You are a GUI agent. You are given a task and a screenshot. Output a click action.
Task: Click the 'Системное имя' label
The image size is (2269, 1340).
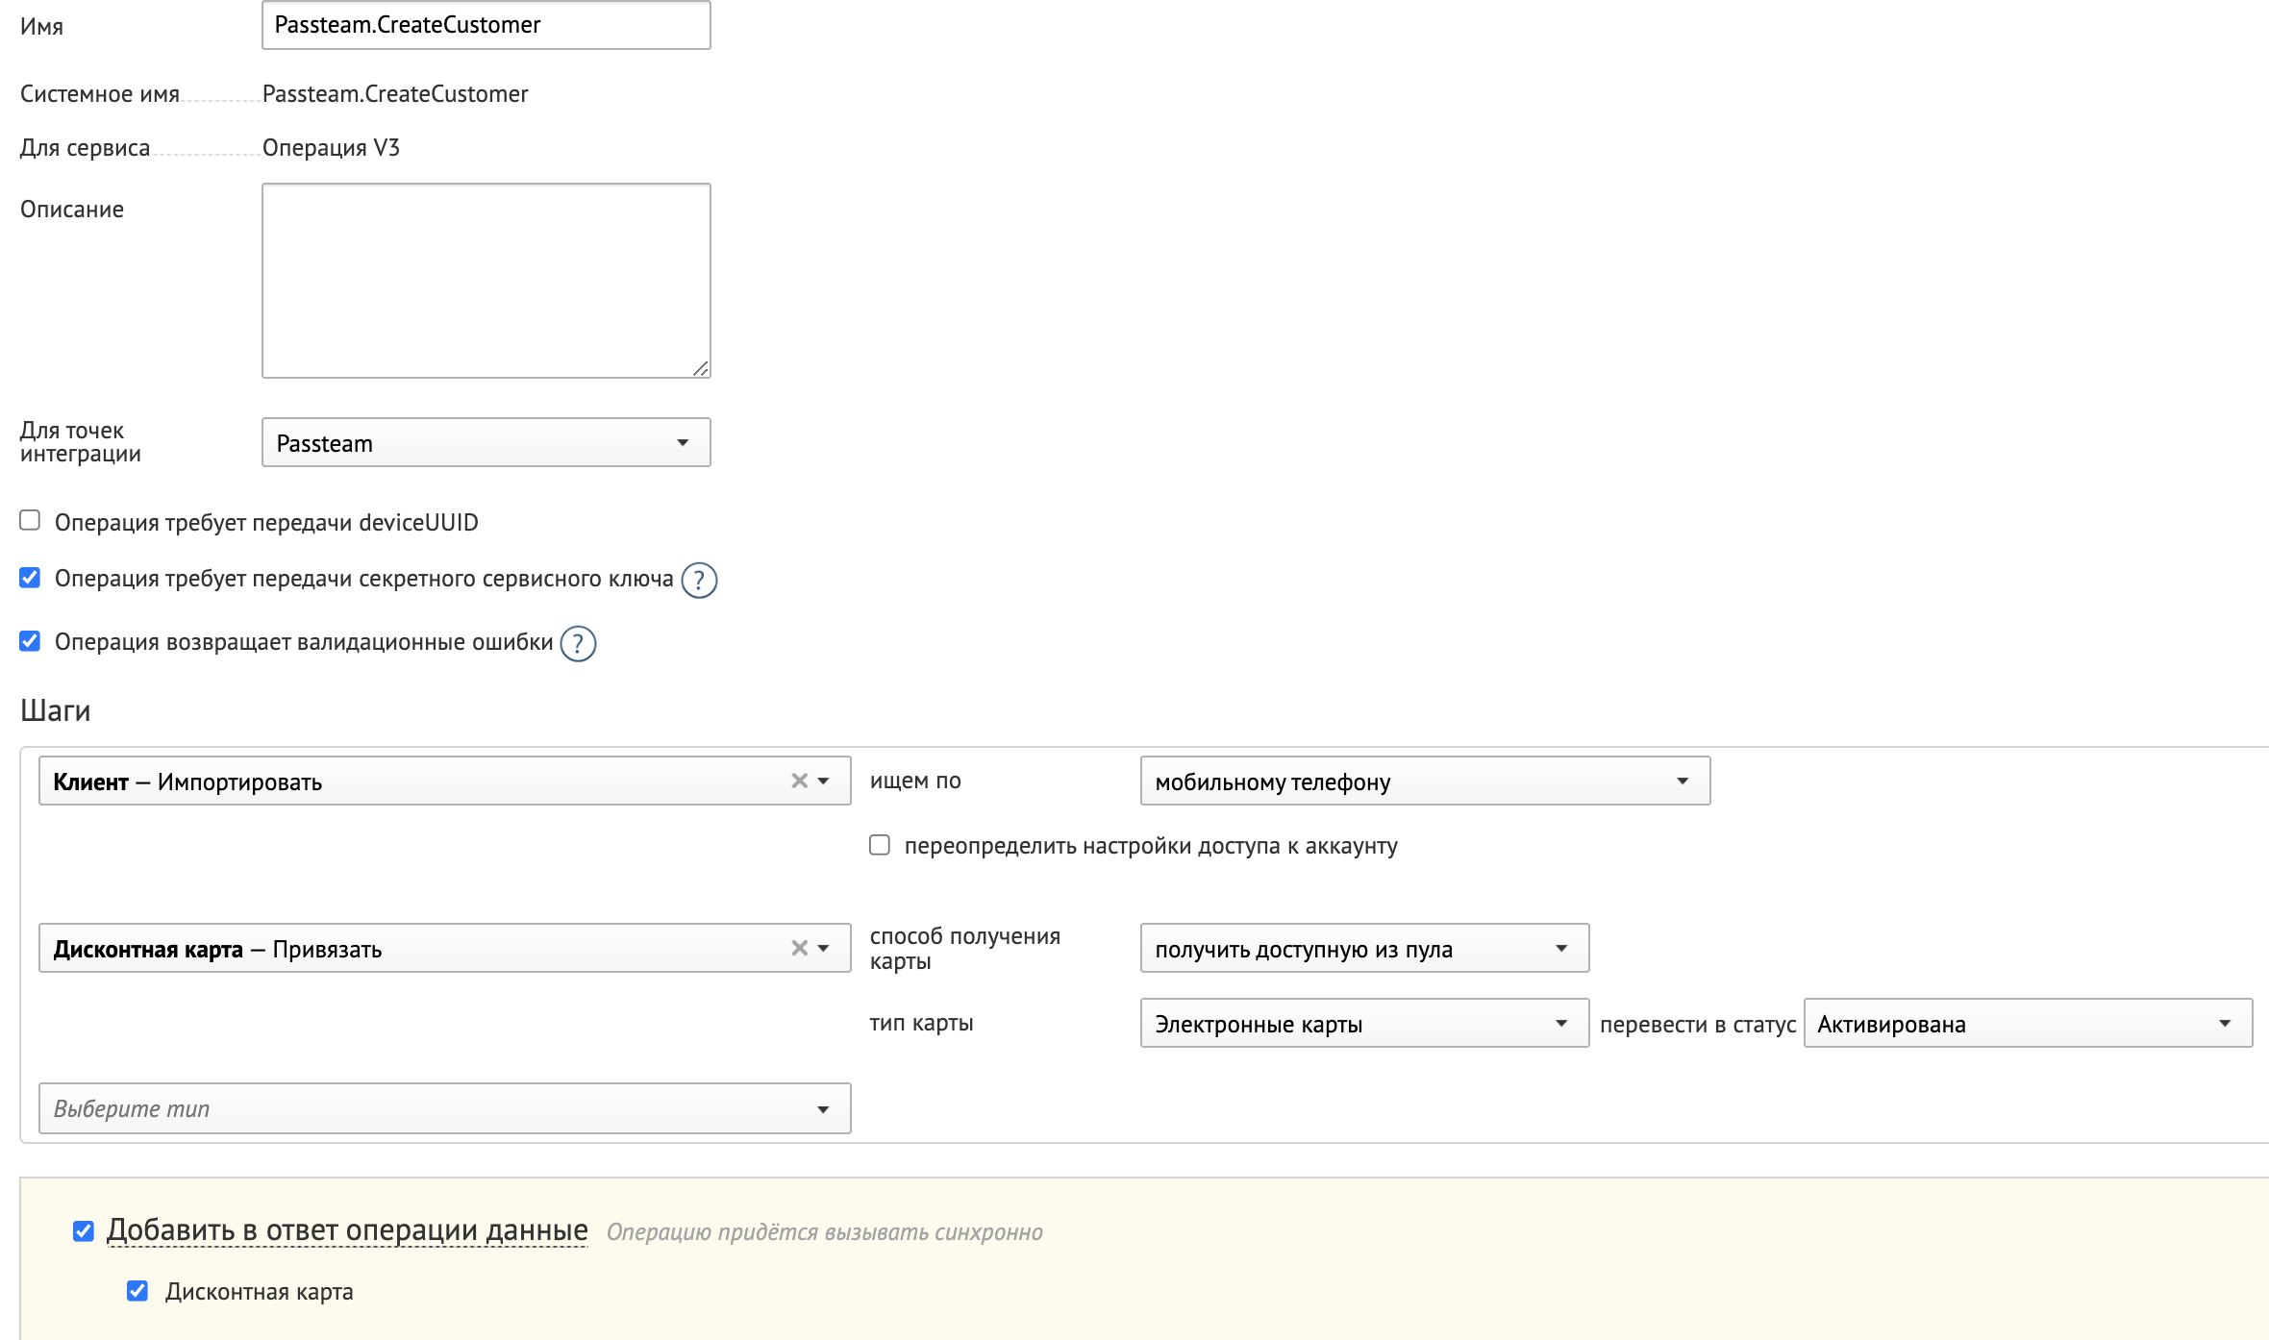tap(100, 94)
